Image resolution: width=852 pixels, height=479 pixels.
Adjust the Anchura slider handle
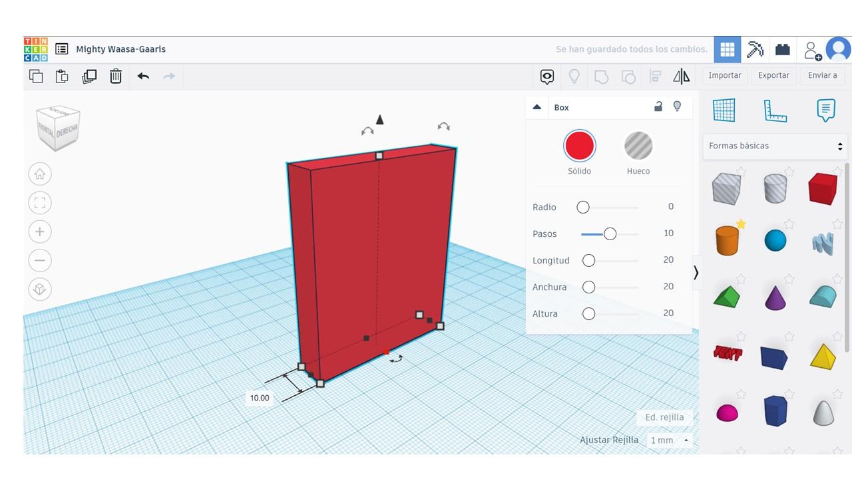[x=588, y=287]
